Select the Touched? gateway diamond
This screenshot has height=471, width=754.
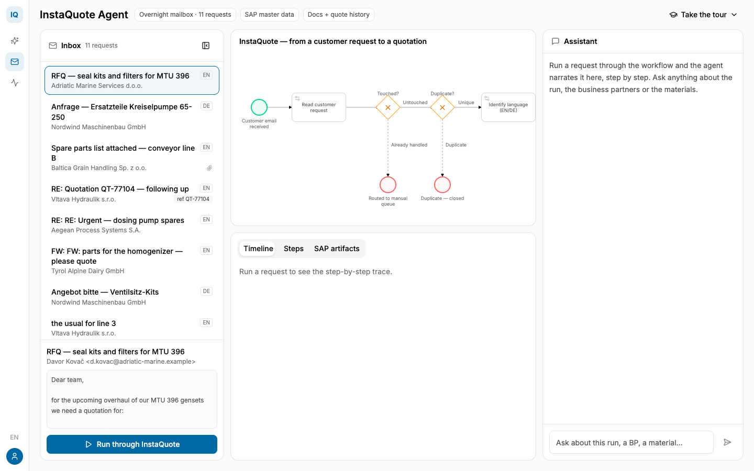[x=388, y=107]
